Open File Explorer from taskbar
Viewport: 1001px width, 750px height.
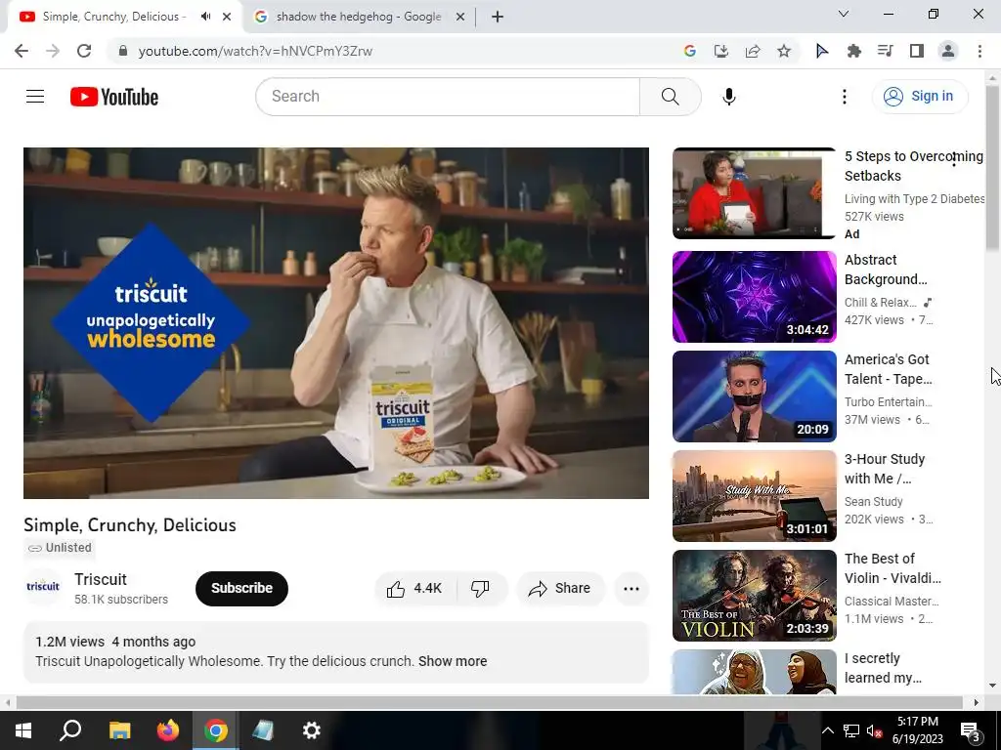pyautogui.click(x=119, y=730)
